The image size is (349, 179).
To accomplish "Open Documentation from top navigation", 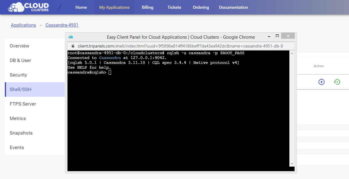I will 233,7.
